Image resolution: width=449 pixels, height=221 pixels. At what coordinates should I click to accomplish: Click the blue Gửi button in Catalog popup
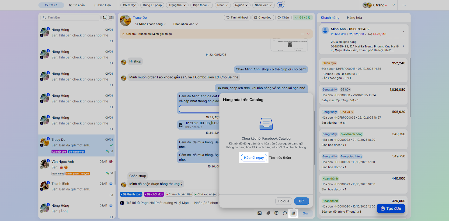(302, 201)
